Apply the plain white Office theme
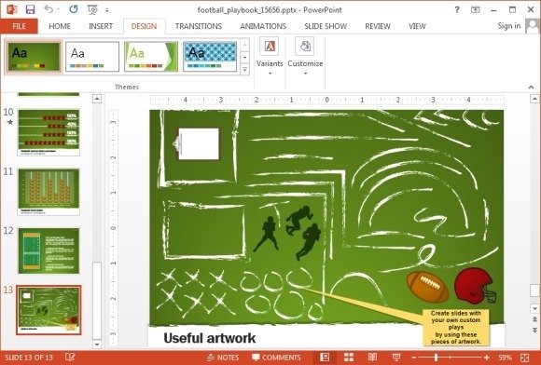 click(92, 57)
